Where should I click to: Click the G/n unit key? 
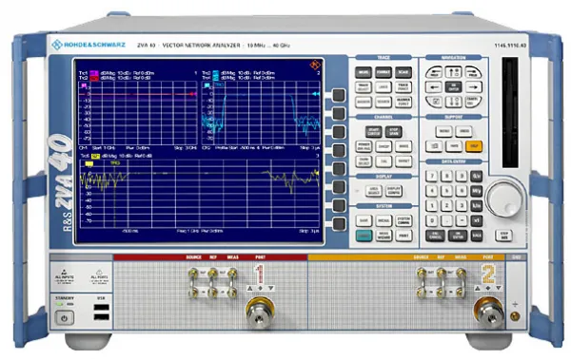point(477,176)
